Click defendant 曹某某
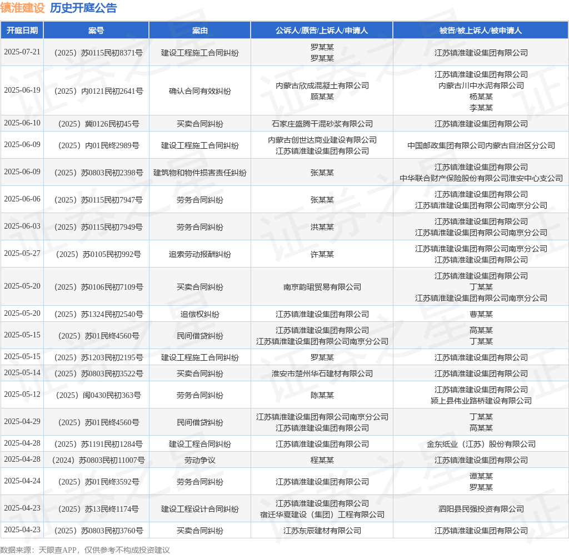This screenshot has height=555, width=569. (x=481, y=314)
